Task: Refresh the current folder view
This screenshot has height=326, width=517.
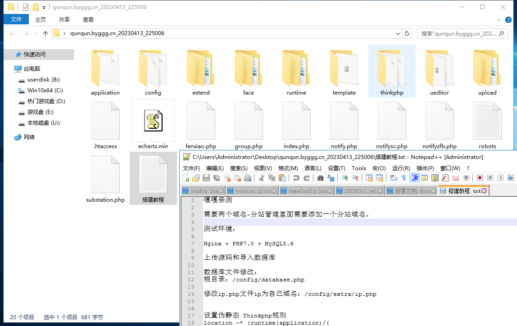Action: (x=407, y=34)
